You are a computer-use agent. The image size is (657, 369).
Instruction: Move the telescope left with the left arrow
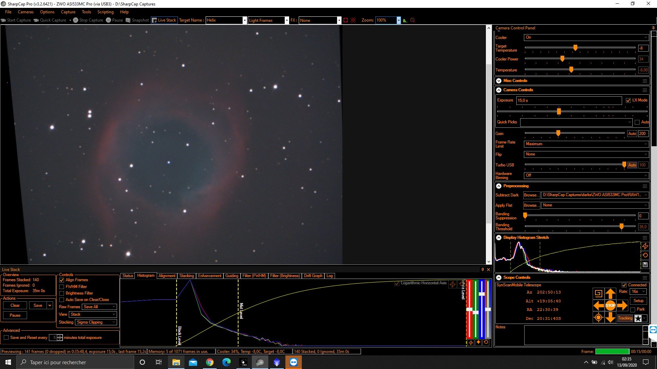click(598, 305)
